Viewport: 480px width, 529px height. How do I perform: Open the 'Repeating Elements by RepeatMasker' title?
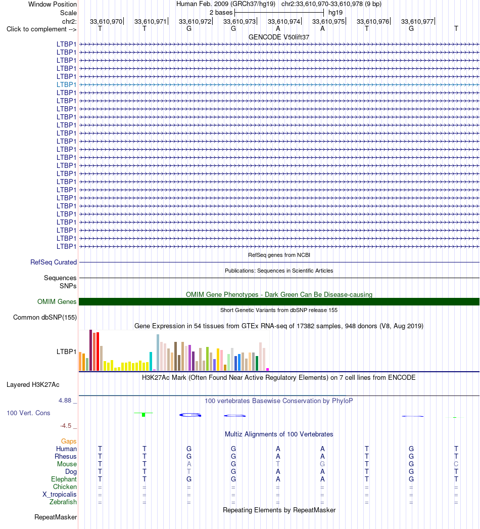[279, 510]
